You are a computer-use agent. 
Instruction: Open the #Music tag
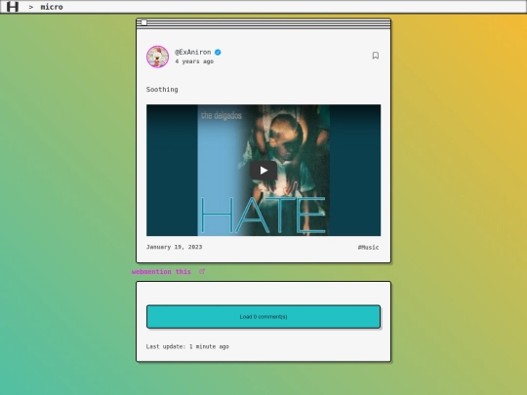click(368, 247)
